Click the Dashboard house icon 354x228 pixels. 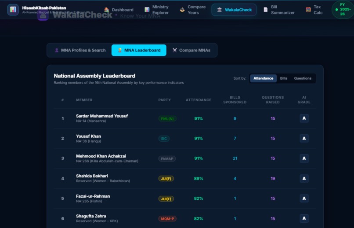107,10
